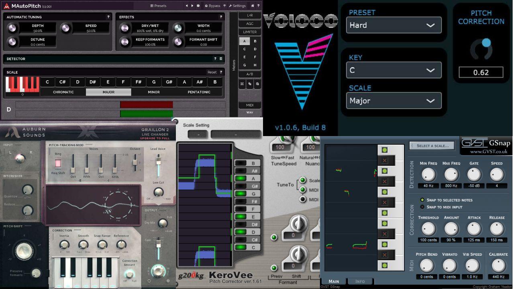
Task: Switch to GSnap Main tab
Action: tap(334, 281)
